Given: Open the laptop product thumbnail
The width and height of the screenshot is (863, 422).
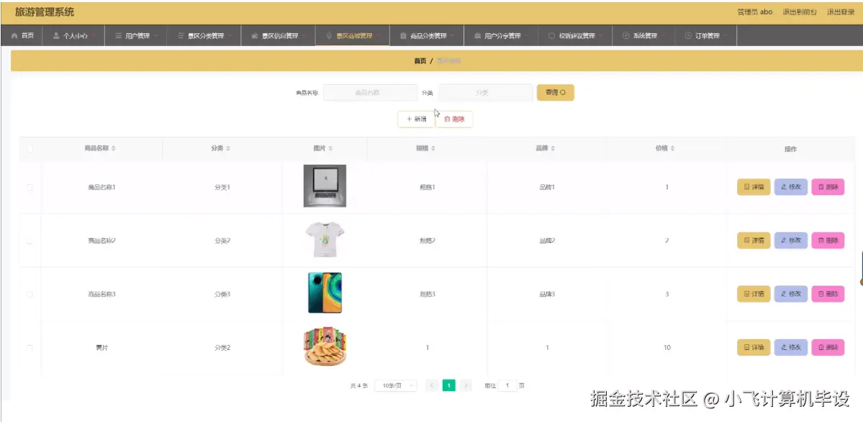Looking at the screenshot, I should point(325,187).
